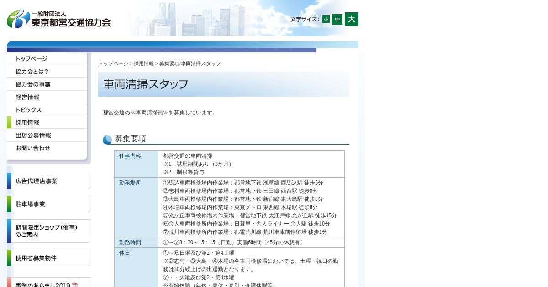Click the ③大島車両検修場内作業場 line
Image resolution: width=548 pixels, height=287 pixels.
[x=243, y=199]
